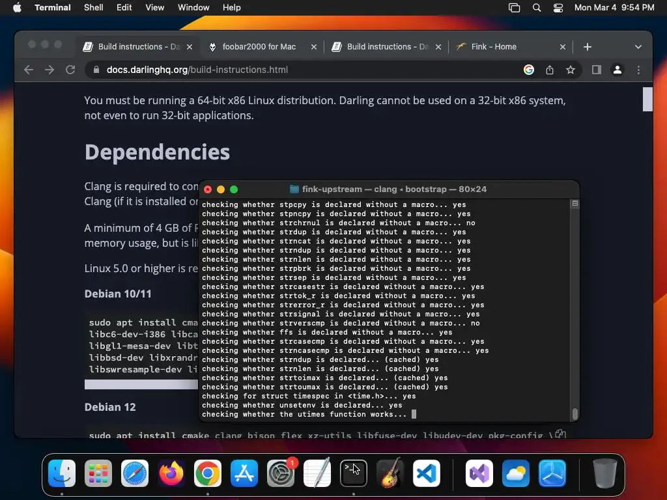Image resolution: width=667 pixels, height=500 pixels.
Task: Open the Terminal app menu
Action: [x=52, y=7]
